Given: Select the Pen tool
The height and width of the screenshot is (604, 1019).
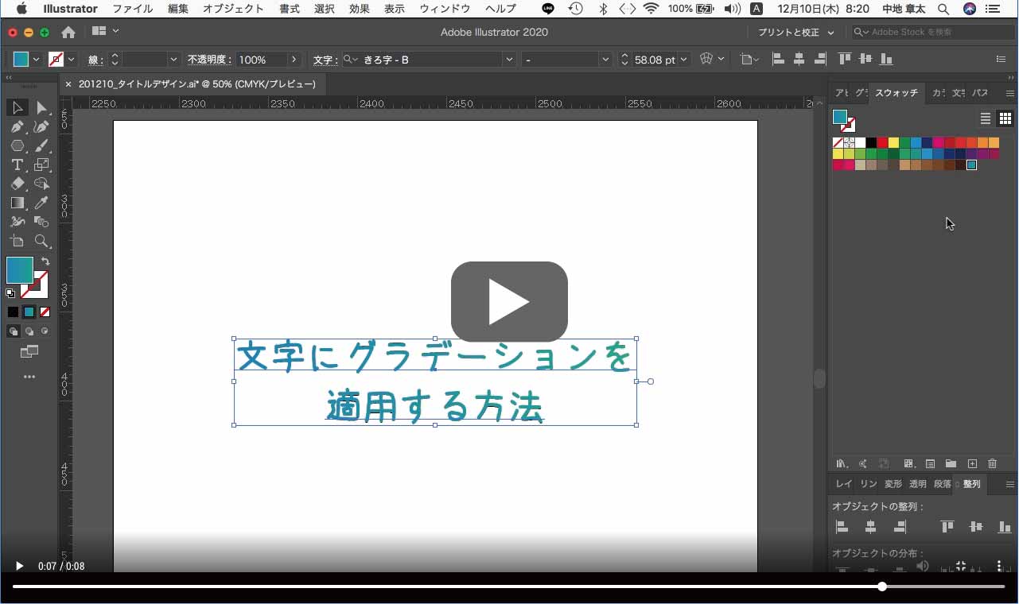Looking at the screenshot, I should click(x=17, y=126).
